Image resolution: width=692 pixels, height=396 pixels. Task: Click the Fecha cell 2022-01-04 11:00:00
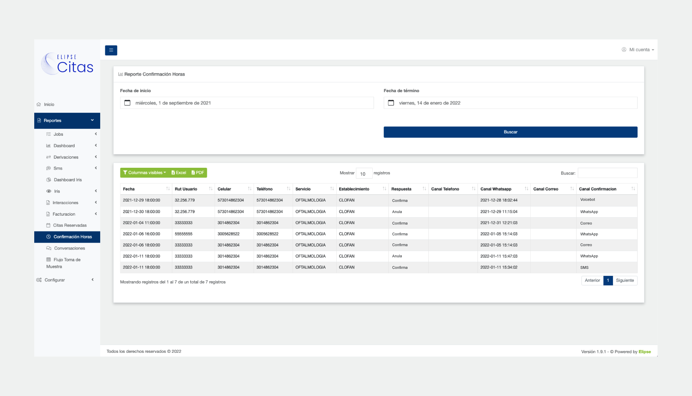pos(146,223)
